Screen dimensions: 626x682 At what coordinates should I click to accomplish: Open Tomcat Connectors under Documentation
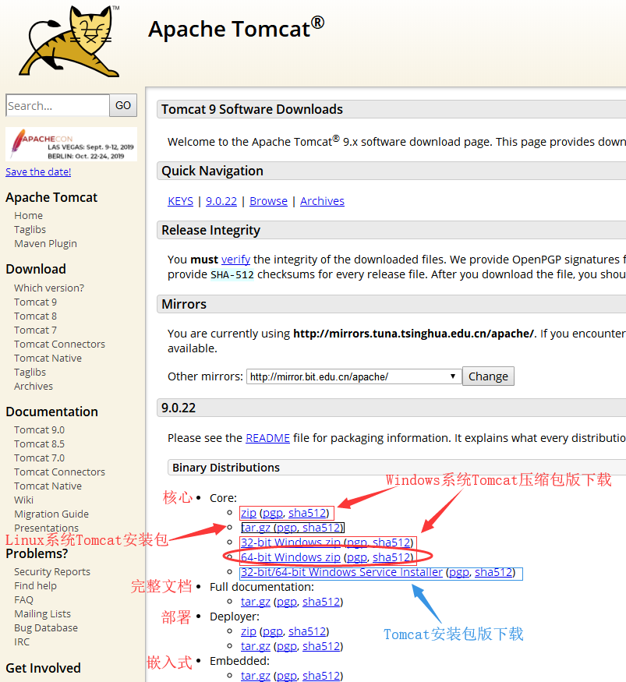[59, 472]
